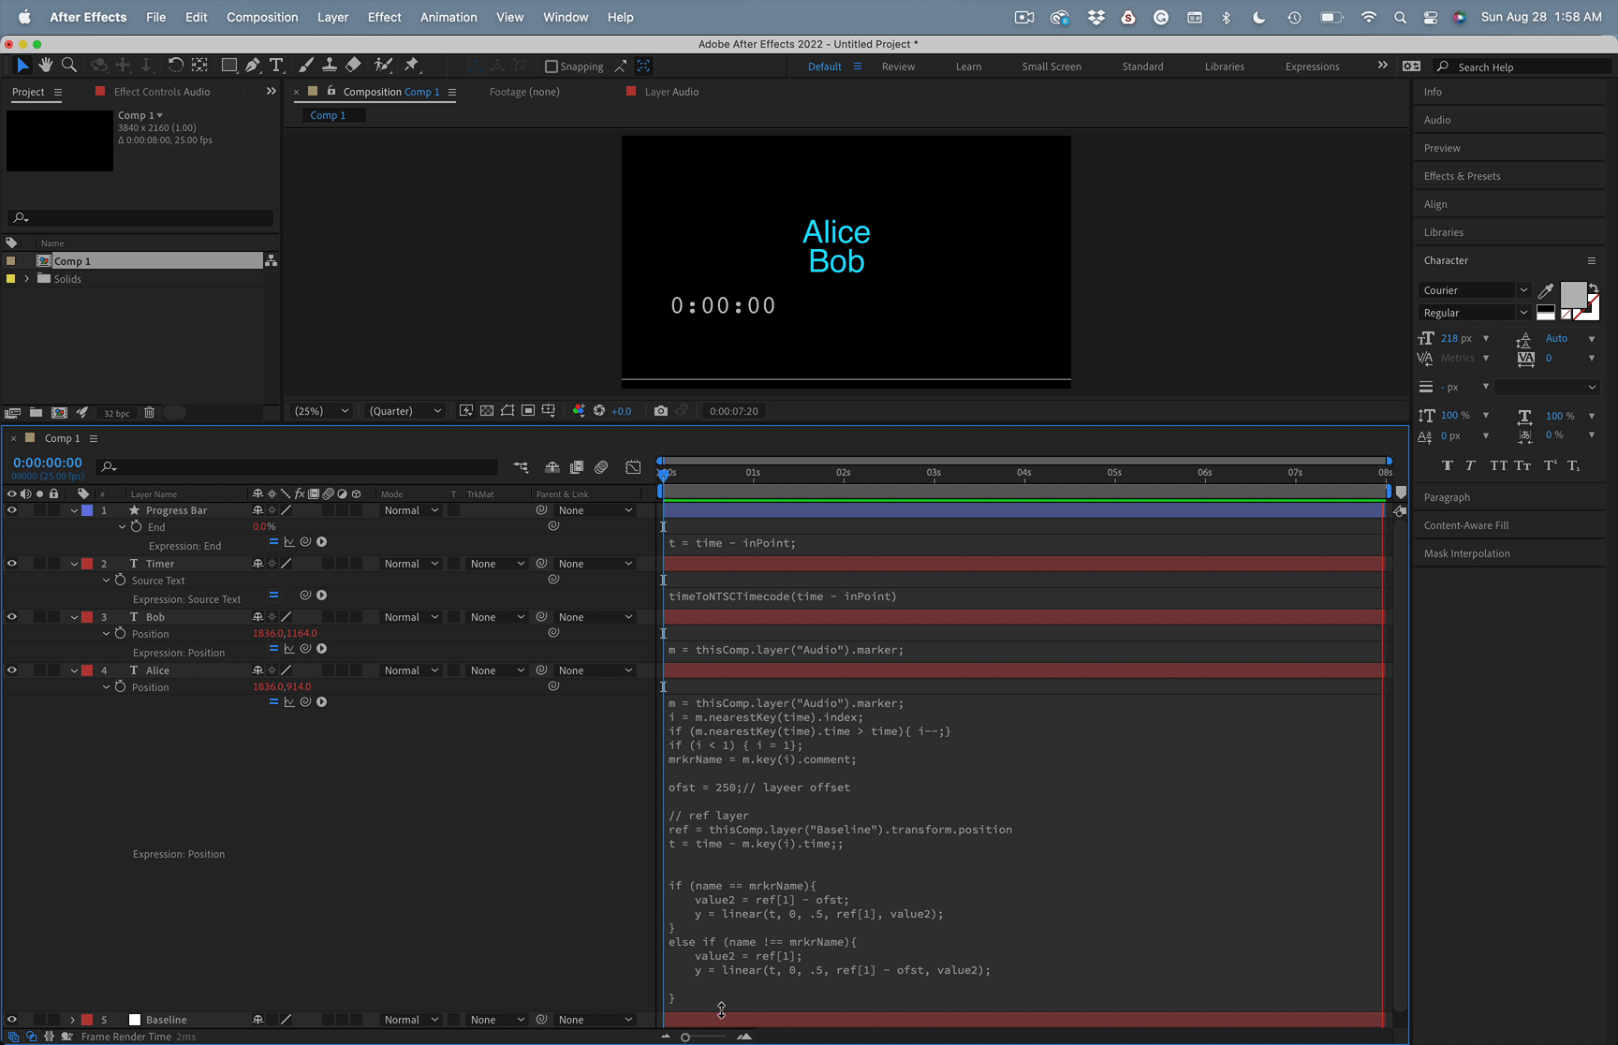Click the Fast Previews icon in viewer
Image resolution: width=1618 pixels, height=1045 pixels.
(466, 410)
